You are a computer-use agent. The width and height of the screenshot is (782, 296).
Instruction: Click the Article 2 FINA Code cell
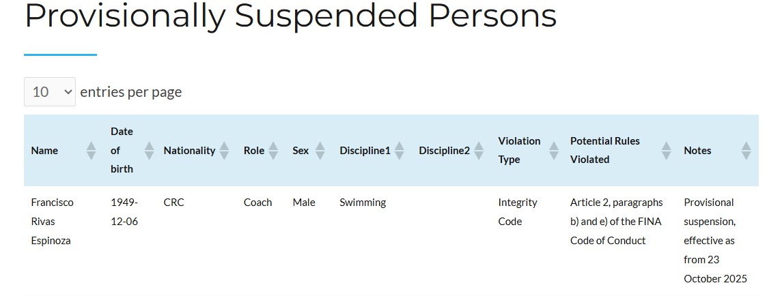pos(616,221)
